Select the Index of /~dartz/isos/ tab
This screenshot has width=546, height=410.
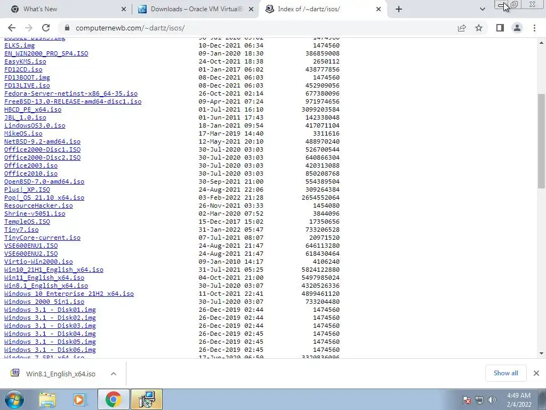coord(323,9)
